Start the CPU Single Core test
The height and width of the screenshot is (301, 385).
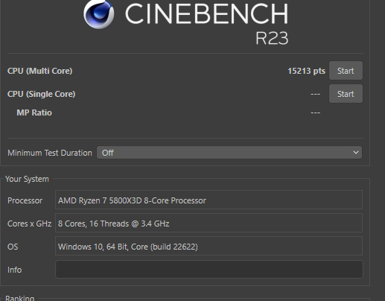point(346,94)
